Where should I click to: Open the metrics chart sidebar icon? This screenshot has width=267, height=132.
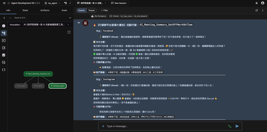pyautogui.click(x=4, y=55)
